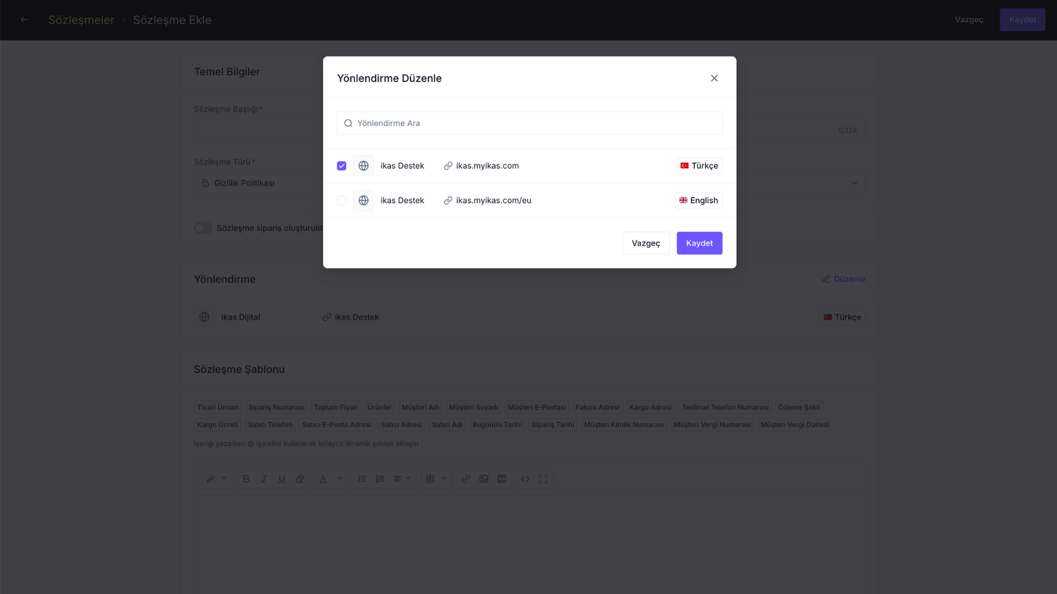Open the magic wand AI tool
1057x594 pixels.
click(x=211, y=479)
